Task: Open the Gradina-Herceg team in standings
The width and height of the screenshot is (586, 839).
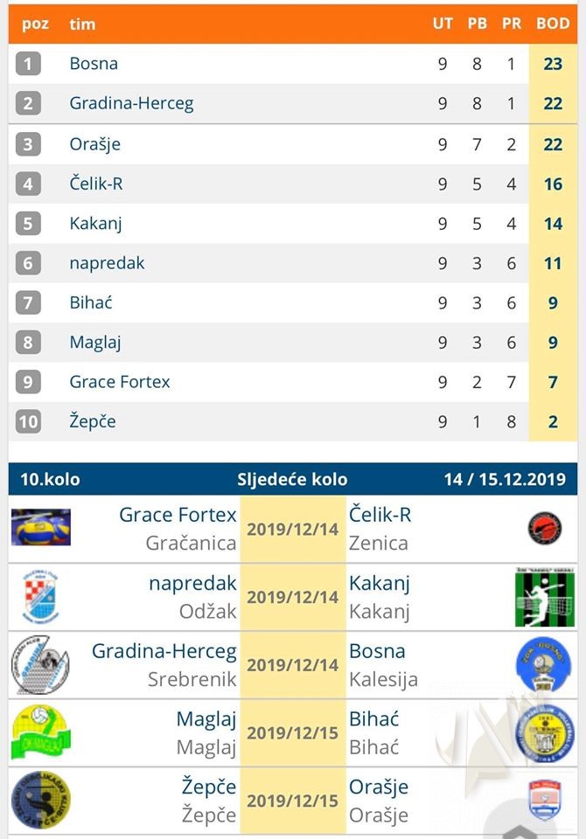Action: [131, 103]
